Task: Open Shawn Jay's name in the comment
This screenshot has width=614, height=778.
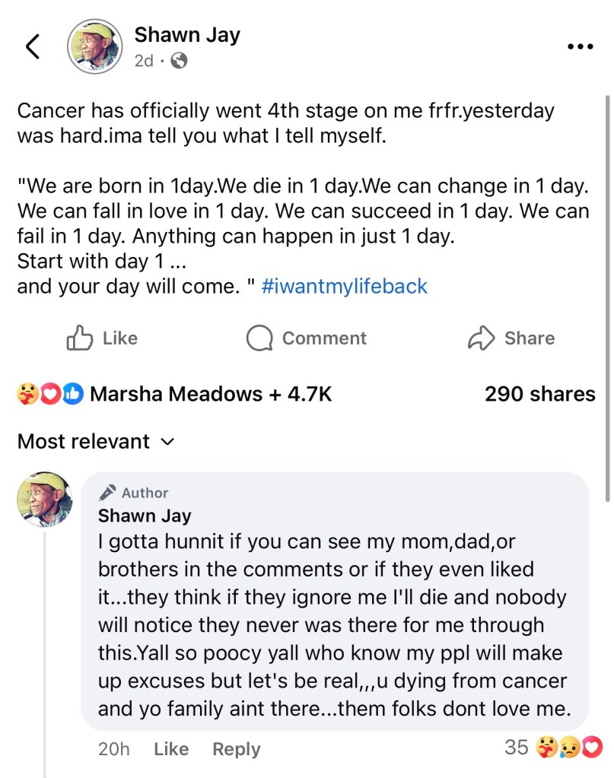Action: point(145,516)
